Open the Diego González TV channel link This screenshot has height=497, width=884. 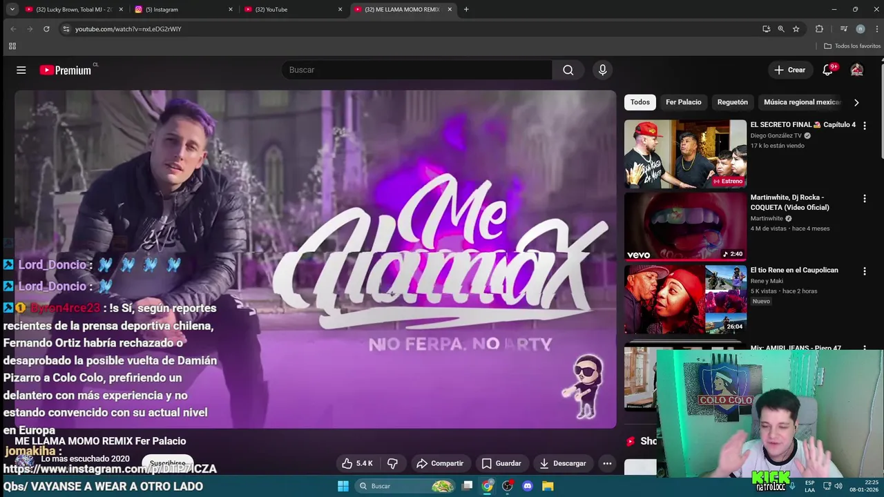pyautogui.click(x=776, y=136)
